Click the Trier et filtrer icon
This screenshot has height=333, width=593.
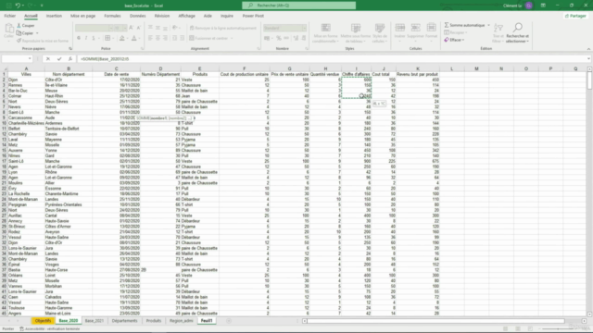[x=498, y=29]
